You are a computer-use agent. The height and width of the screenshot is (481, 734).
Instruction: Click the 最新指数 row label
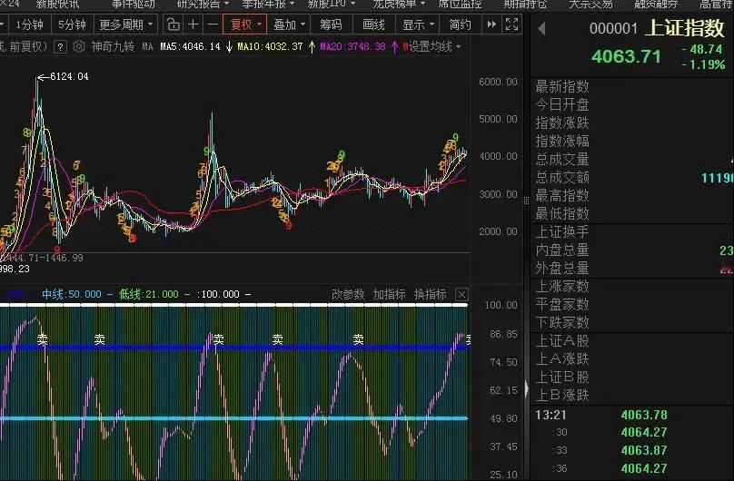coord(562,86)
